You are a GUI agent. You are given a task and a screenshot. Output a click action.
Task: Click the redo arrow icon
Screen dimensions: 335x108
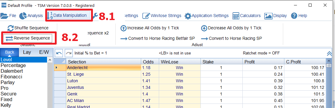pos(68,53)
